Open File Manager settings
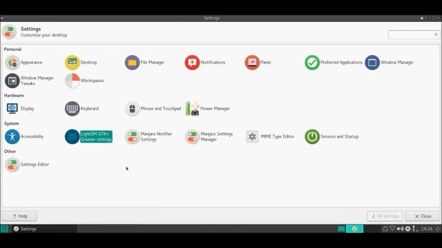The width and height of the screenshot is (442, 248). click(x=144, y=63)
